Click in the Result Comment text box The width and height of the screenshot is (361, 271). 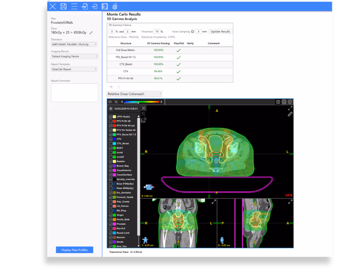coord(74,93)
